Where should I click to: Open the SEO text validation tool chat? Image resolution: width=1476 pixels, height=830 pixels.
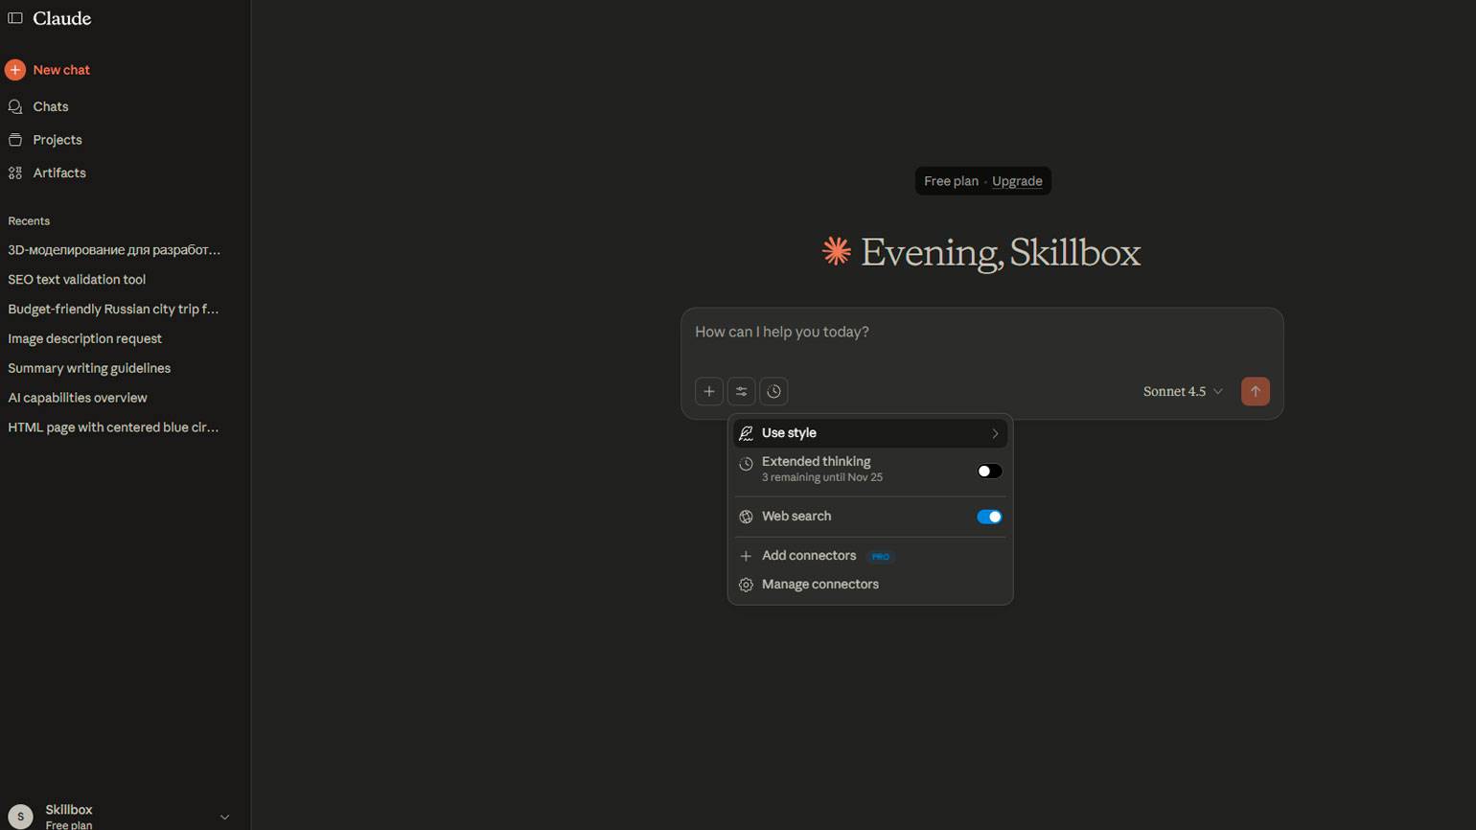tap(77, 280)
